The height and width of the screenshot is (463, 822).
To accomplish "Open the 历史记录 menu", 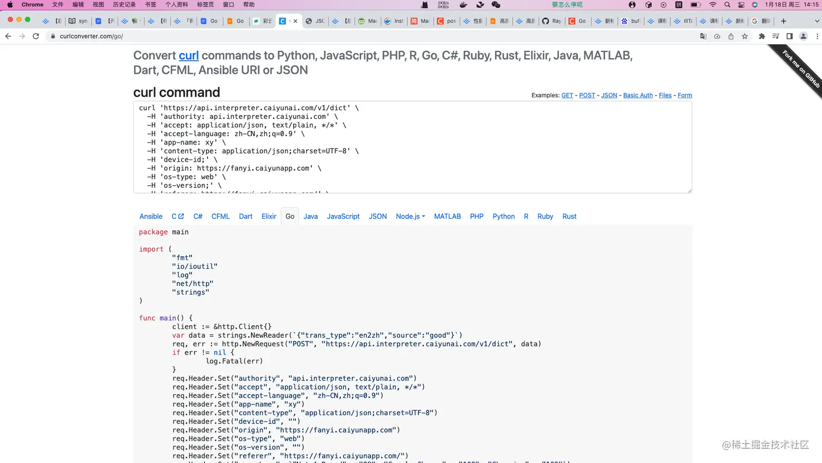I will [x=124, y=5].
